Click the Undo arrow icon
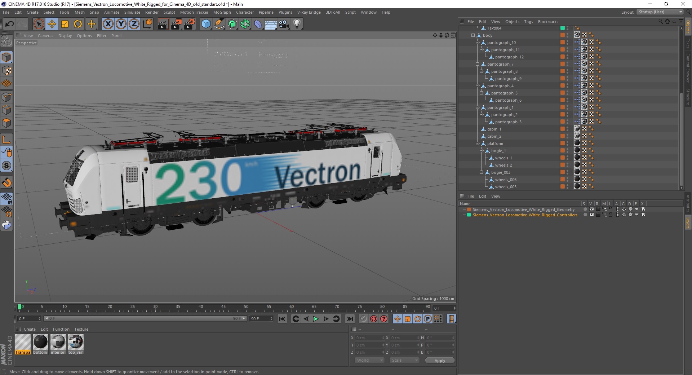This screenshot has width=692, height=375. click(x=10, y=24)
